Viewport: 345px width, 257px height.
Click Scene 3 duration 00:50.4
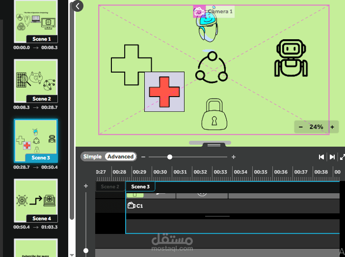50,167
